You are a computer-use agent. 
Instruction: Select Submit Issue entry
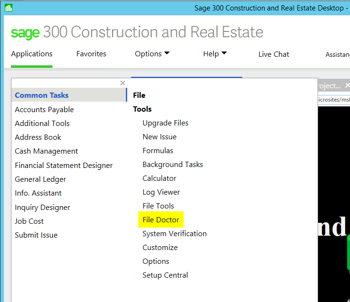click(x=36, y=235)
